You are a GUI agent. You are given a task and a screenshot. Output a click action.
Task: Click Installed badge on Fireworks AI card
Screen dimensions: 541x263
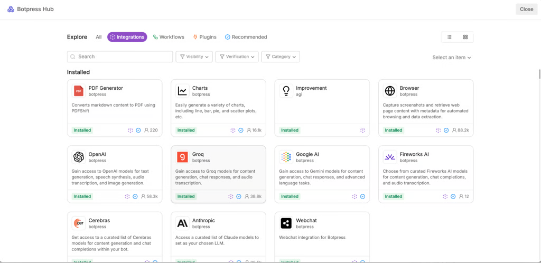(x=394, y=196)
